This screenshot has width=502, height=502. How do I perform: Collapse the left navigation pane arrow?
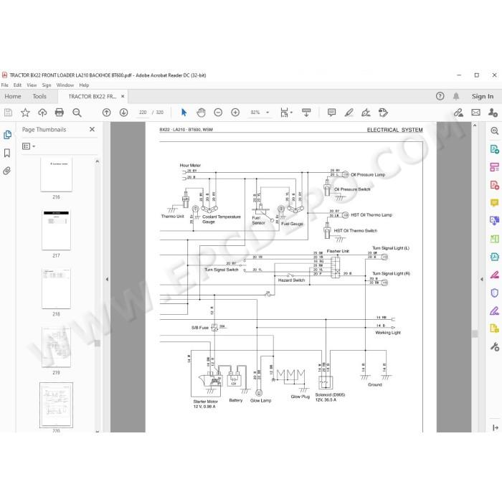107,279
